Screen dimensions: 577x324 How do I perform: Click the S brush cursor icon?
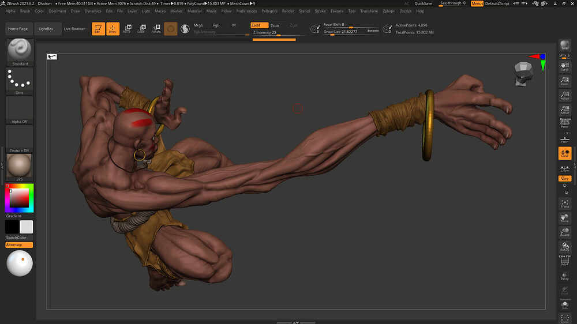tap(315, 29)
